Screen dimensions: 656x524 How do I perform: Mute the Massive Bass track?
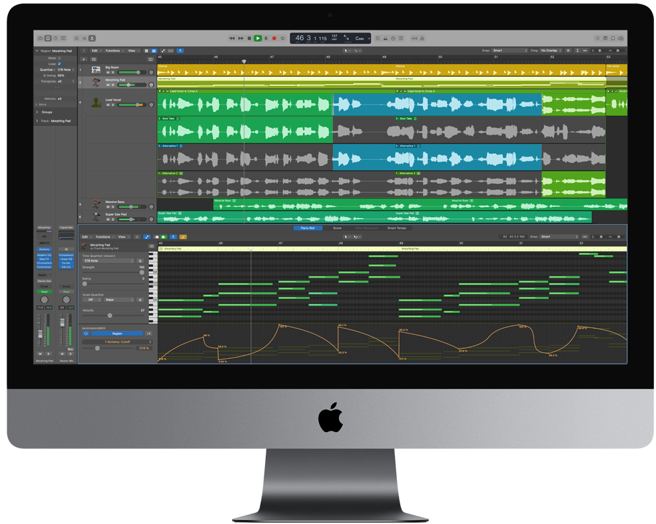[x=108, y=207]
